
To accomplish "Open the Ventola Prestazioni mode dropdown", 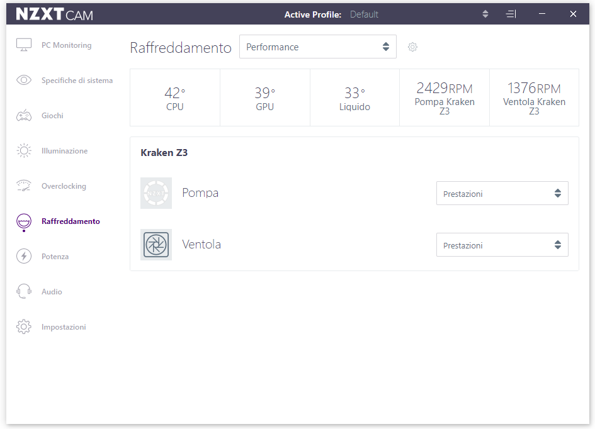I will [502, 245].
